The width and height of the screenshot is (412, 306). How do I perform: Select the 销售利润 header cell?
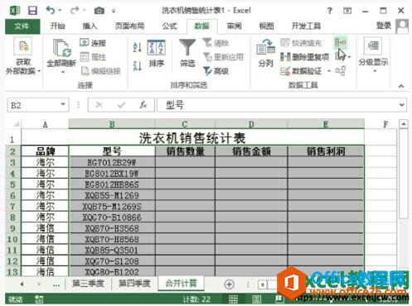click(326, 151)
